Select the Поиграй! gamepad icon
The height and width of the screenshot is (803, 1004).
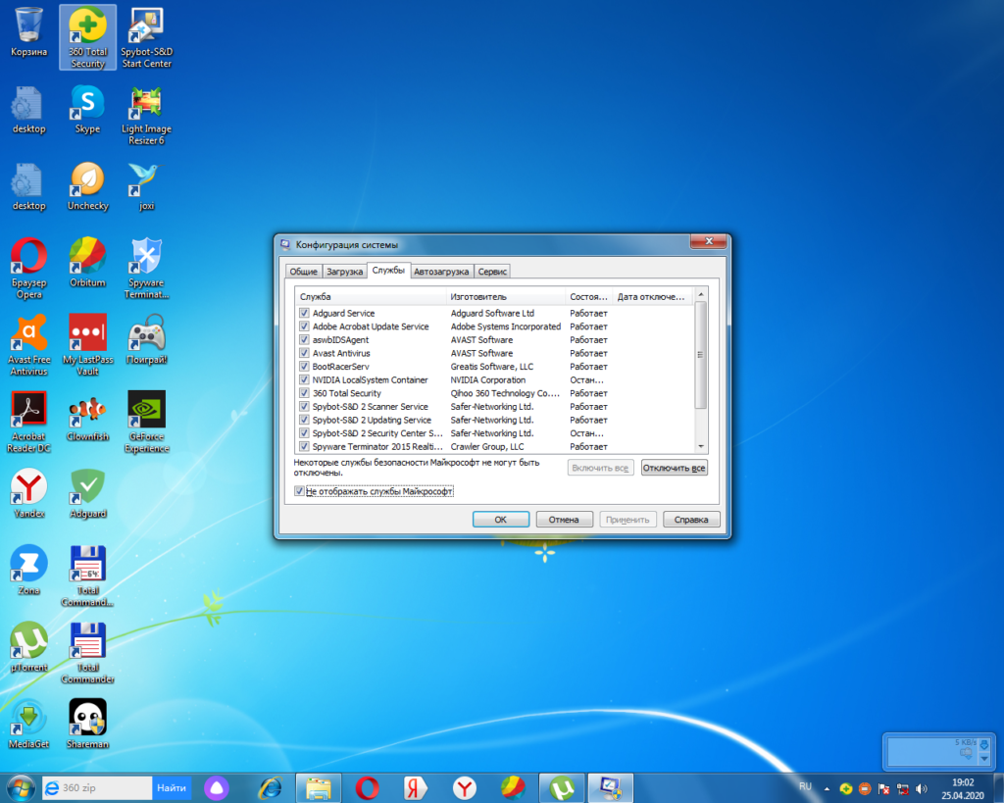tap(147, 339)
